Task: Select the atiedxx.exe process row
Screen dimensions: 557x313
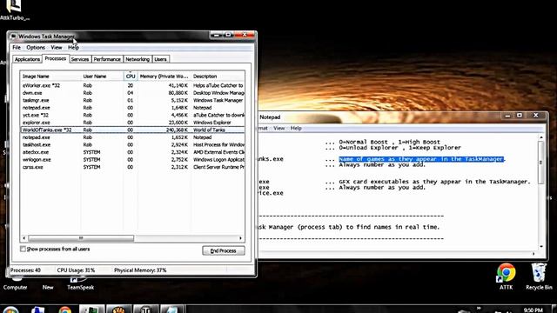Action: point(132,152)
